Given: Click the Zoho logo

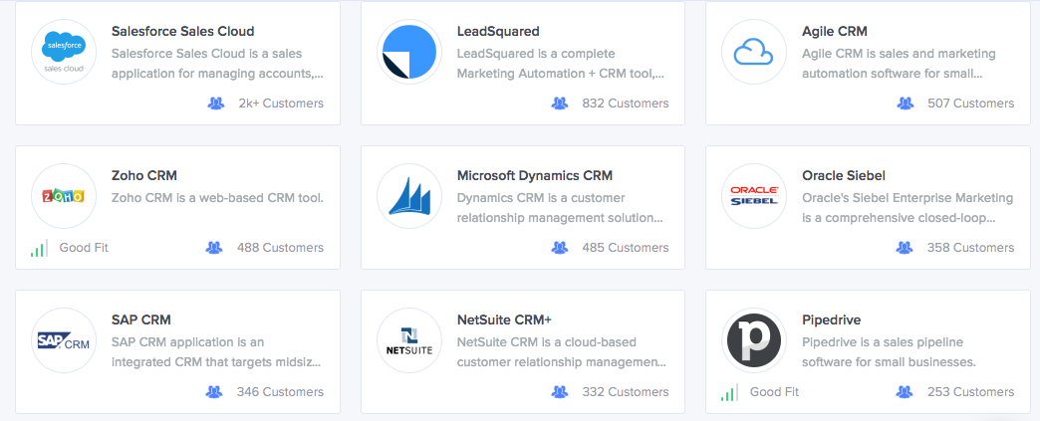Looking at the screenshot, I should tap(64, 196).
